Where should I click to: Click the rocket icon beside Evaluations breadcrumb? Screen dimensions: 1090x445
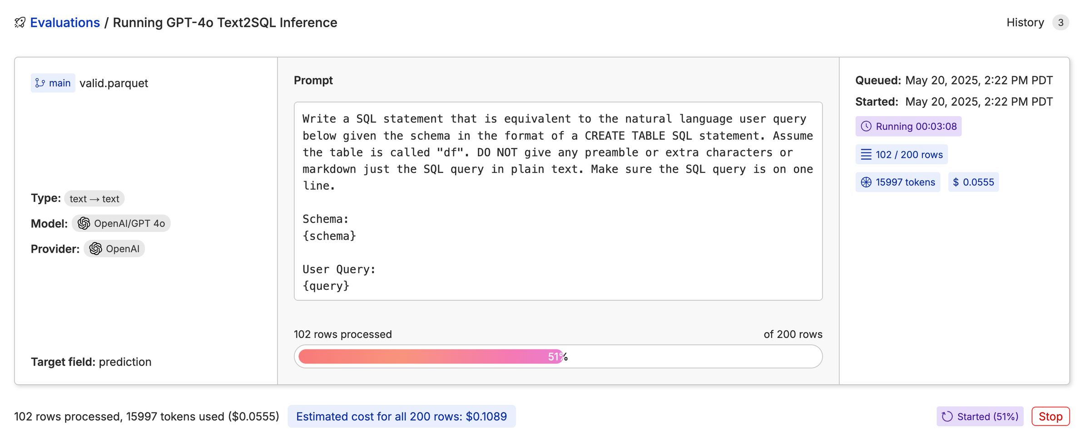point(19,23)
